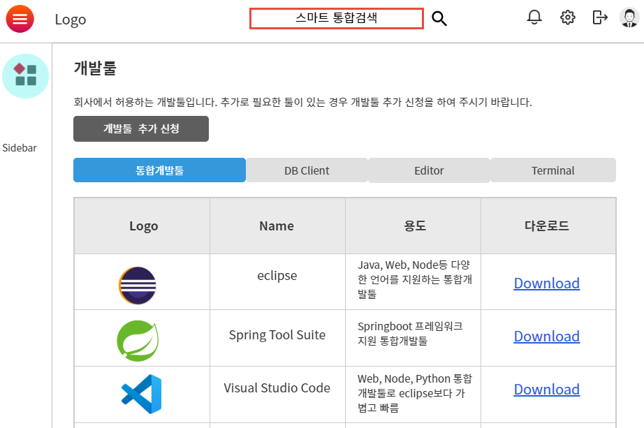Focus the 스마트 통합검색 search field
The width and height of the screenshot is (644, 428).
point(337,18)
